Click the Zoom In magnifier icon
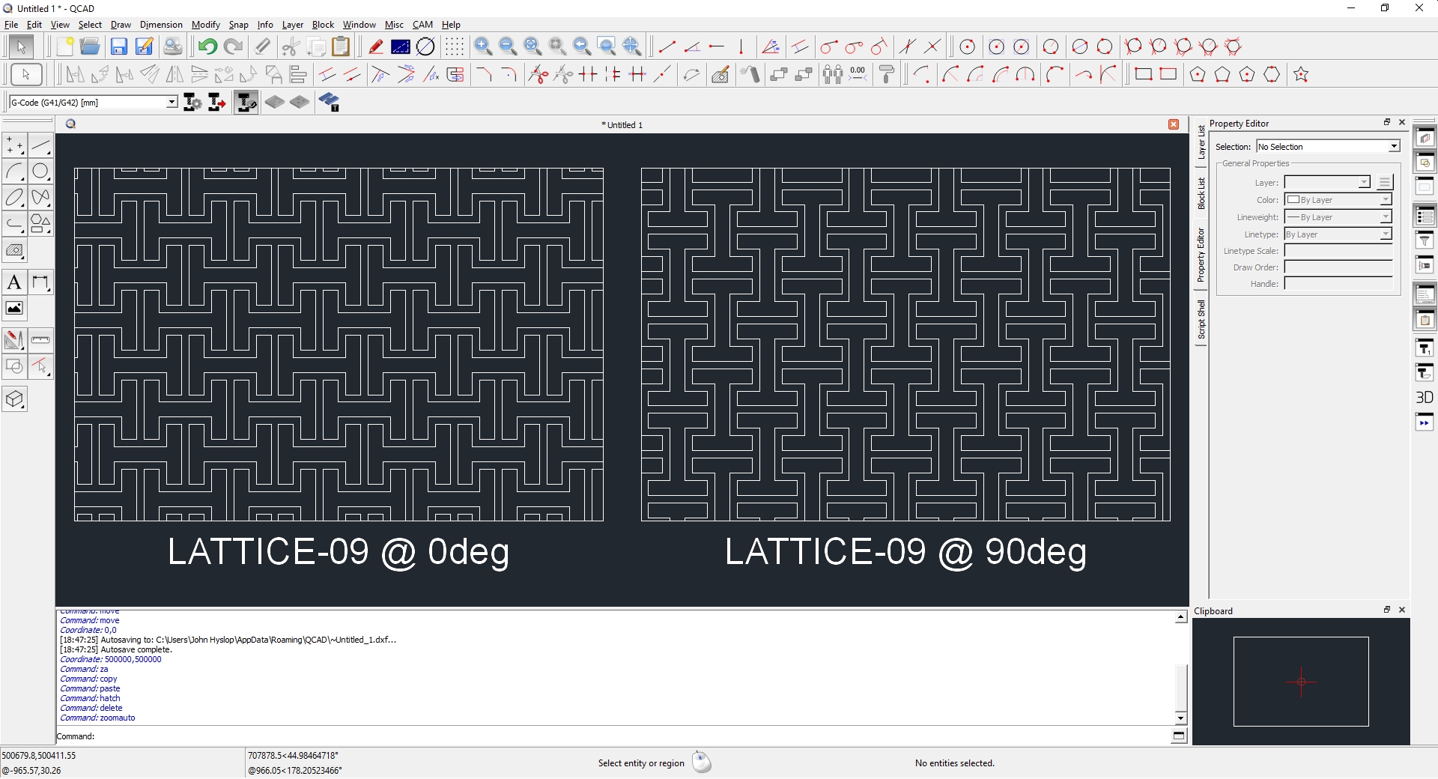 pos(483,47)
